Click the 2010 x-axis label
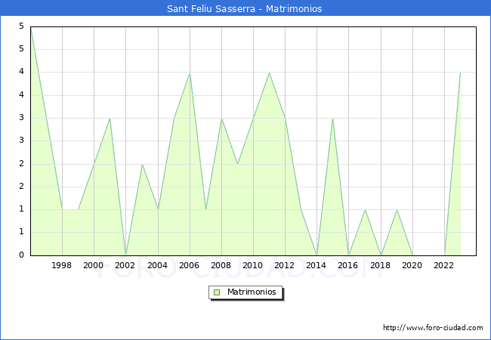 pyautogui.click(x=253, y=265)
